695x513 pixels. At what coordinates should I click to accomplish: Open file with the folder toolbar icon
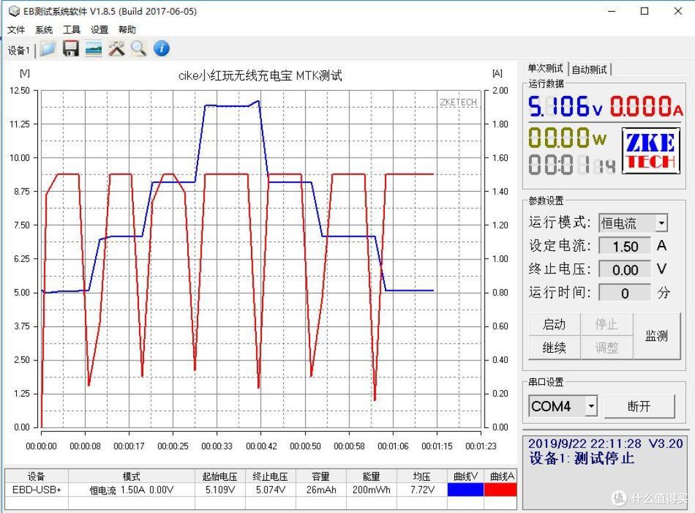[48, 48]
